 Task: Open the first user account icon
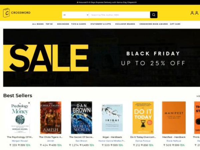192,13
